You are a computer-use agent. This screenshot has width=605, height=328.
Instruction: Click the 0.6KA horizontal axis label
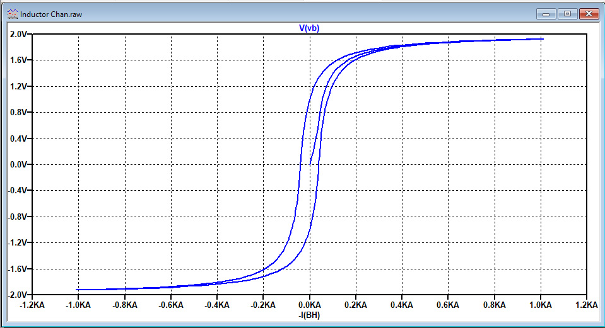pyautogui.click(x=448, y=305)
